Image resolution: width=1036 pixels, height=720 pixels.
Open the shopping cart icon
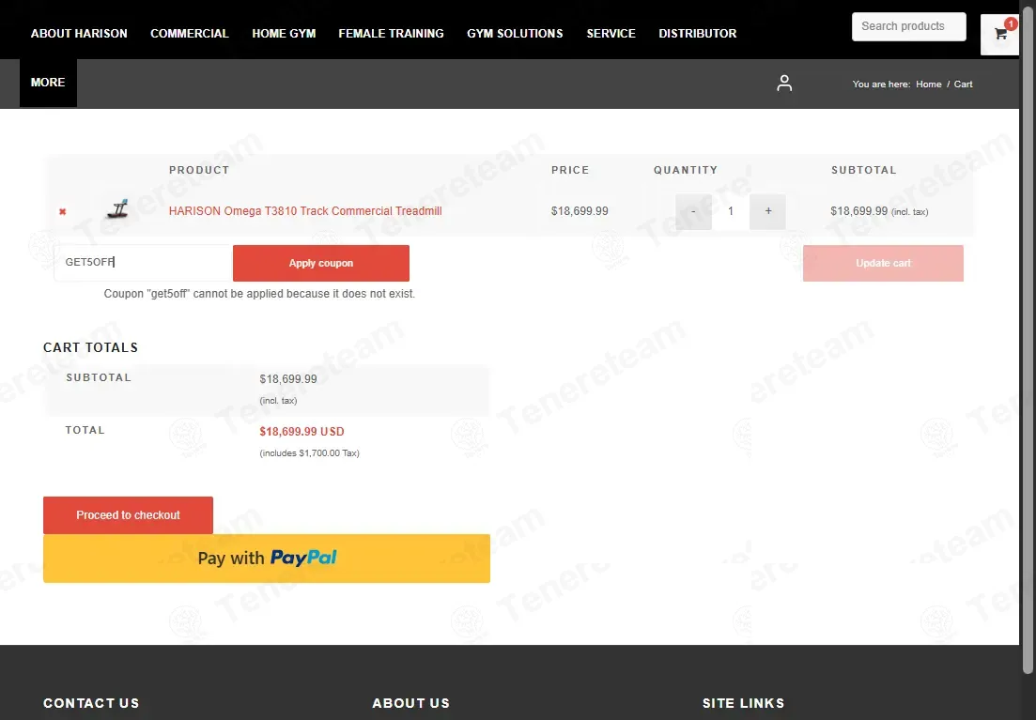point(1000,34)
